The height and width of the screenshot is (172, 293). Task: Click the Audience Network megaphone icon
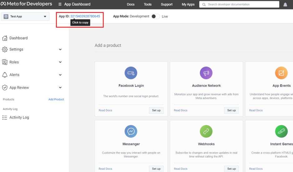pos(206,73)
